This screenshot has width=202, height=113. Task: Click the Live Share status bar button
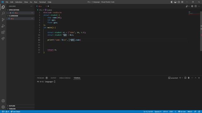(x=15, y=112)
